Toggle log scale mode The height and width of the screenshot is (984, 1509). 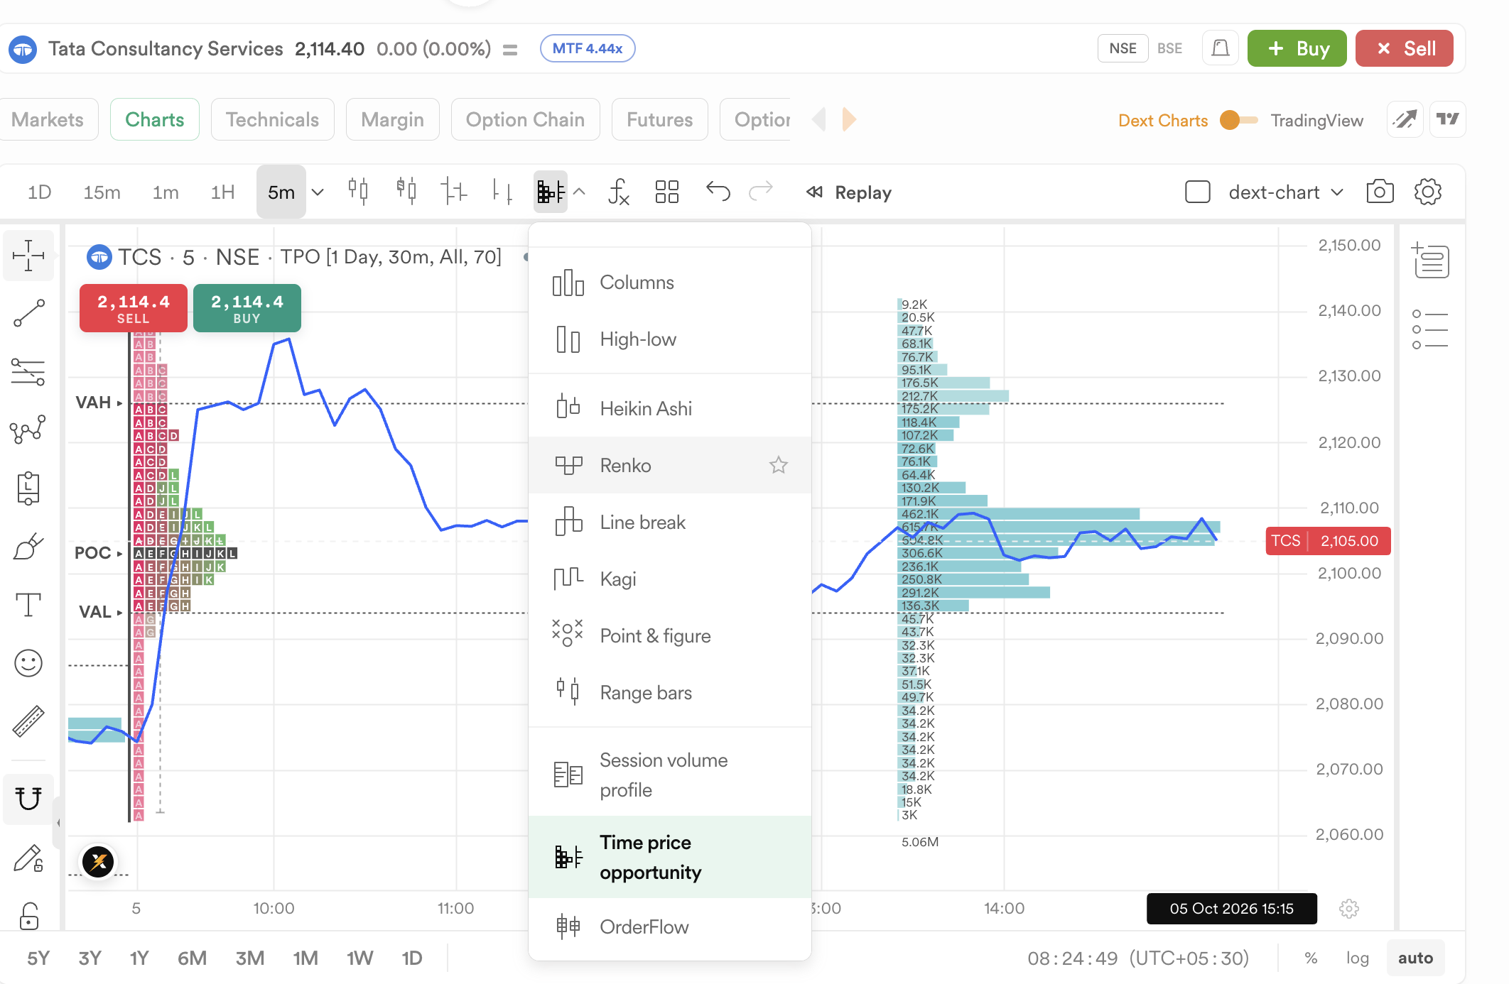1358,958
